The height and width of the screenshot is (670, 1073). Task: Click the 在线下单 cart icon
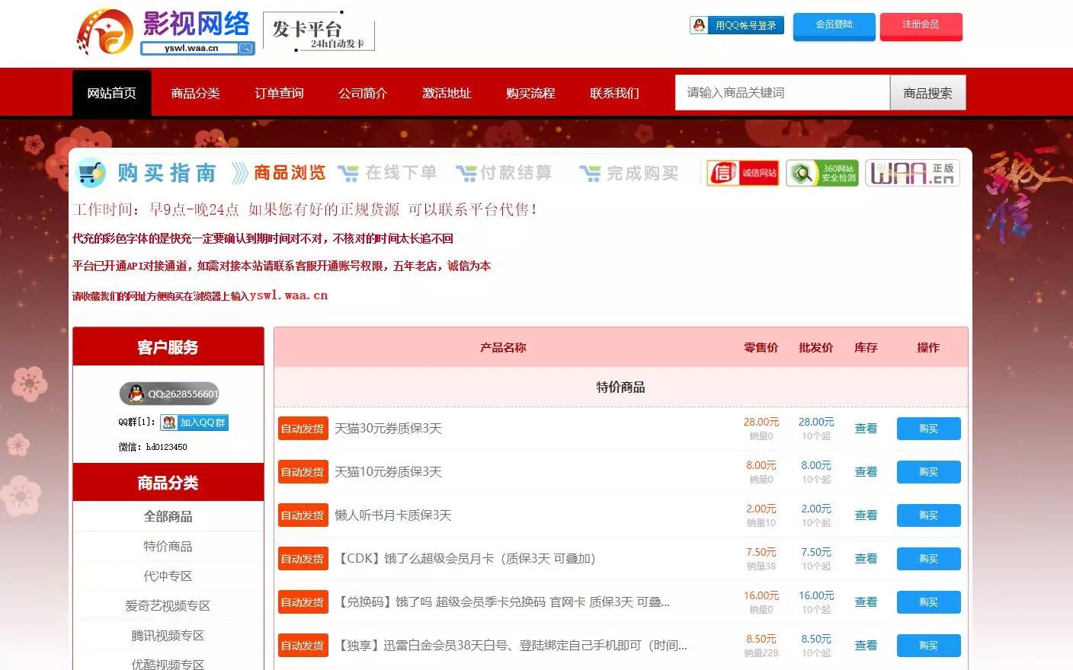(348, 173)
